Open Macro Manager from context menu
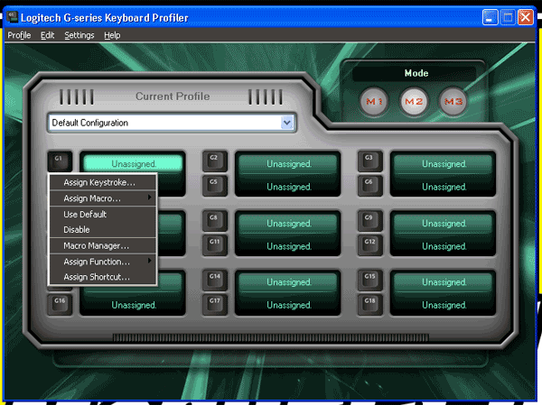Screen dimensions: 542x405 click(x=103, y=246)
